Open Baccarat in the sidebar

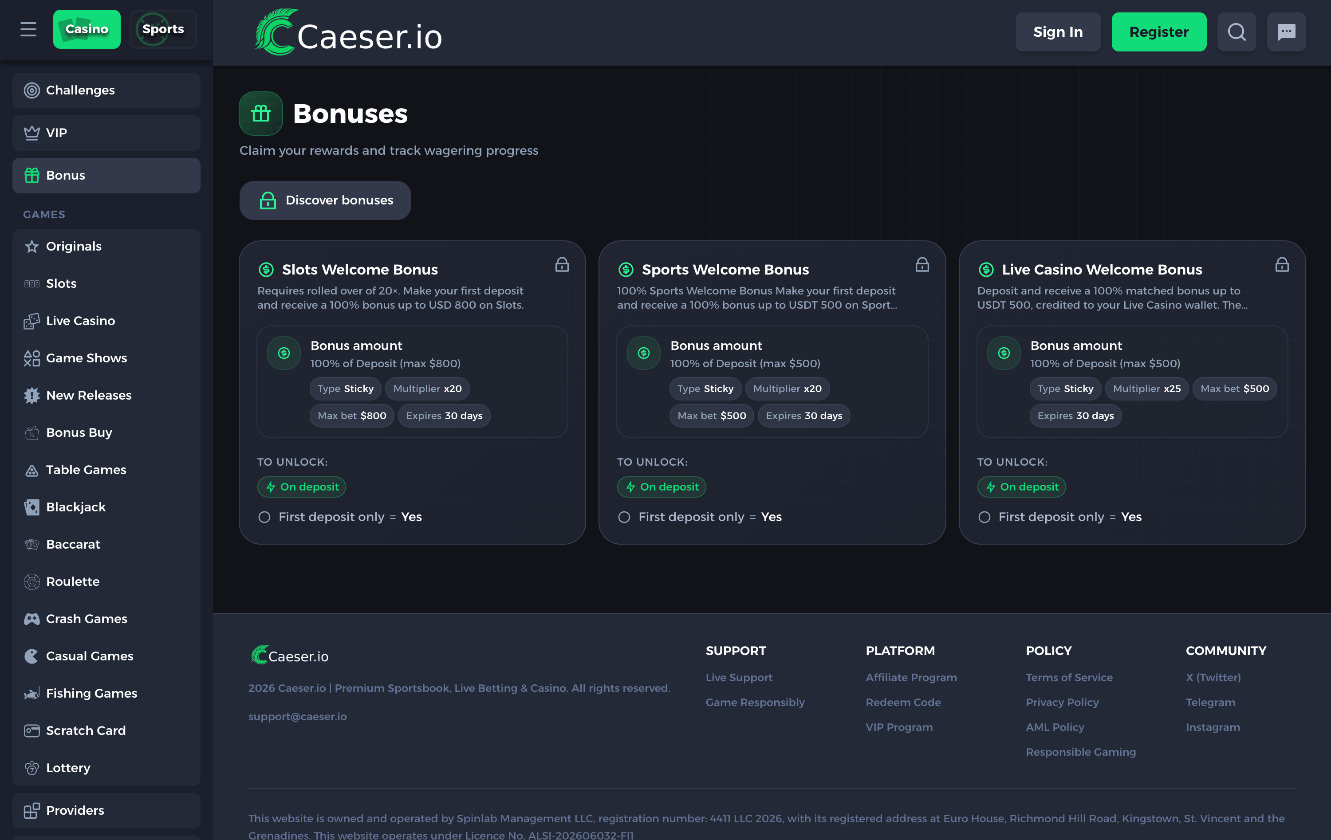pyautogui.click(x=106, y=544)
